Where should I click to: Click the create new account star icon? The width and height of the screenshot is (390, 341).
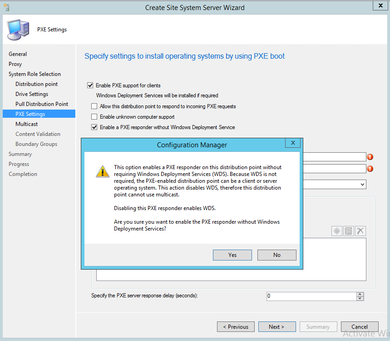pyautogui.click(x=336, y=231)
